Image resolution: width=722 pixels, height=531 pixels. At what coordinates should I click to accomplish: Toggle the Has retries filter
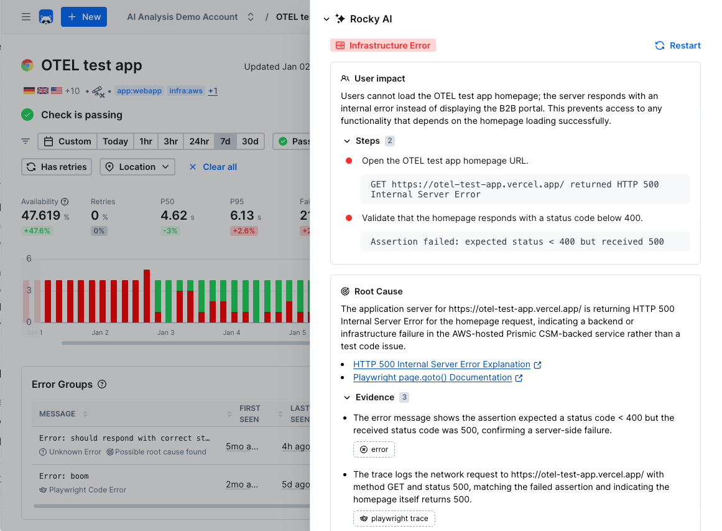[x=56, y=167]
